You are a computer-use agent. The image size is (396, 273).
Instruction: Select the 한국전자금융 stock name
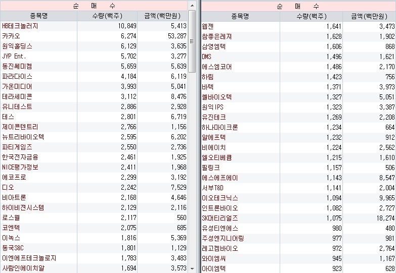[x=20, y=157]
